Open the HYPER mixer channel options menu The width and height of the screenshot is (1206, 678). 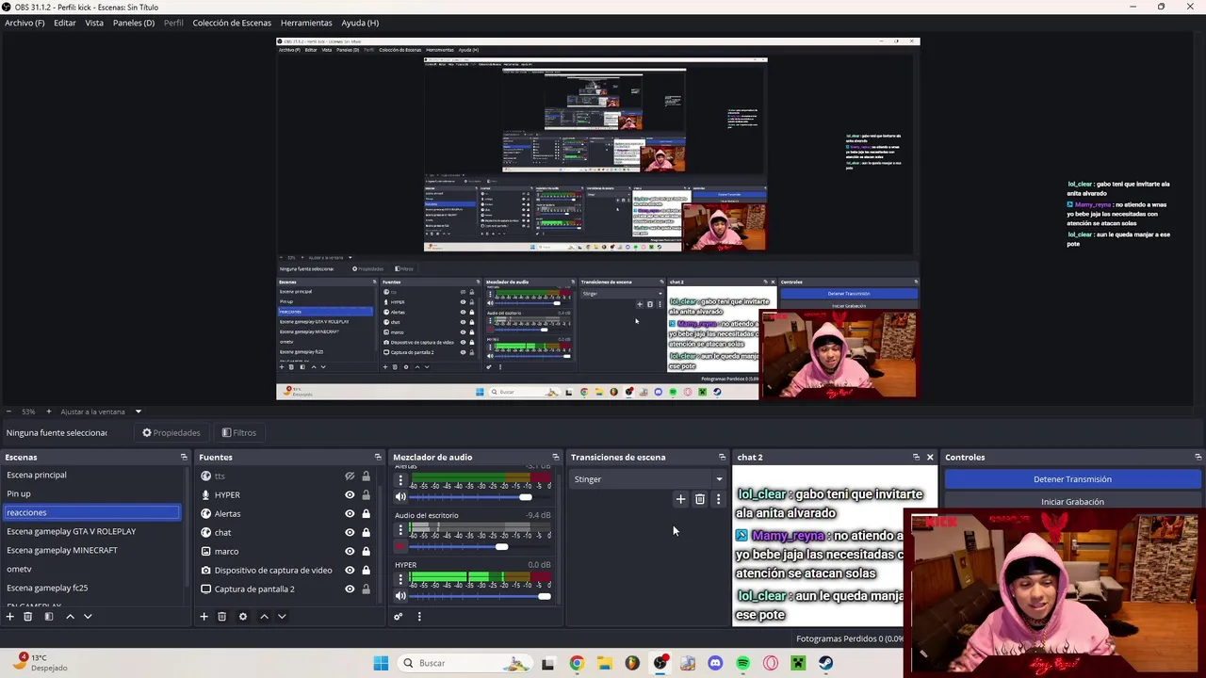(x=400, y=579)
